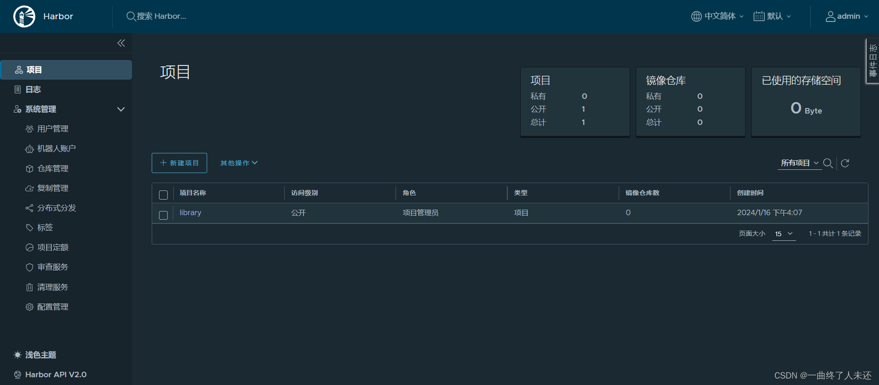
Task: Open the admin account dropdown
Action: pos(847,16)
